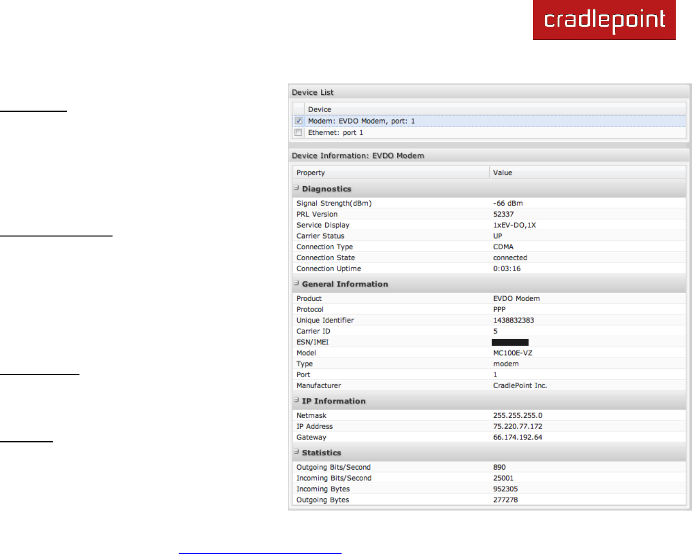Click the Connection Uptime label
Image resolution: width=692 pixels, height=554 pixels.
click(x=329, y=268)
